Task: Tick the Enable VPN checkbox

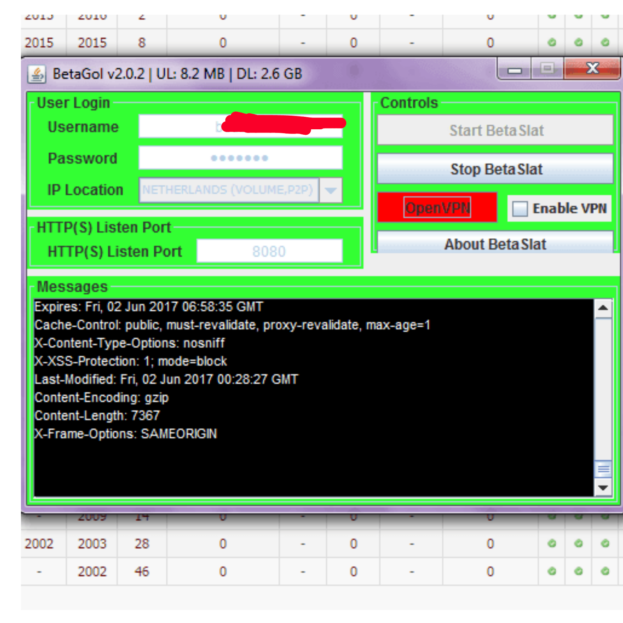Action: tap(520, 209)
